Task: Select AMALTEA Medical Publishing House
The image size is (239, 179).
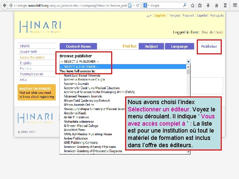Action: click(88, 134)
